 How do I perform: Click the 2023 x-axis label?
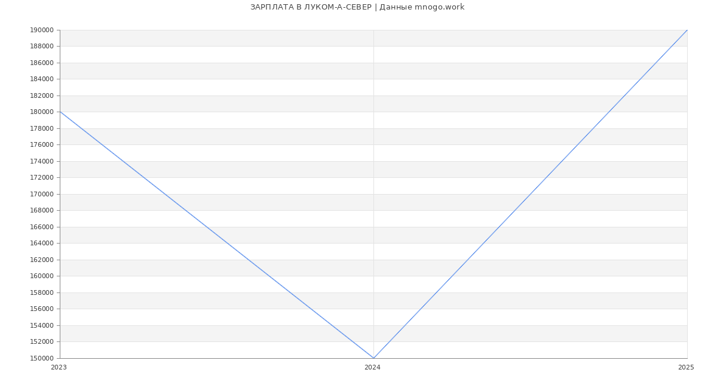click(59, 368)
